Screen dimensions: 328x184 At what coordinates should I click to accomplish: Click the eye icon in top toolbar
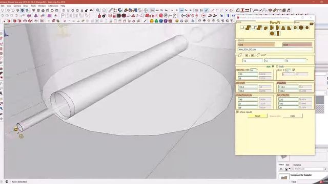tap(91, 10)
